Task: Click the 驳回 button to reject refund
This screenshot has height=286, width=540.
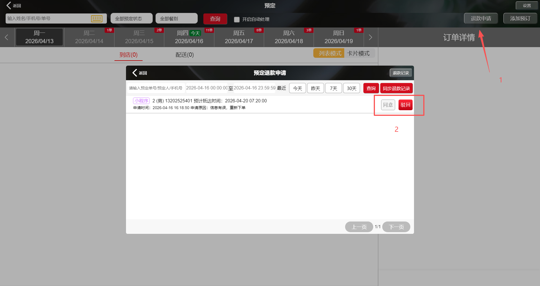Action: (x=405, y=105)
